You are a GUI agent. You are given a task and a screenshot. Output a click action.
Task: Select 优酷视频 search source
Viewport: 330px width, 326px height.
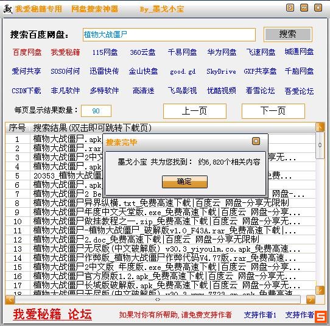pos(222,91)
